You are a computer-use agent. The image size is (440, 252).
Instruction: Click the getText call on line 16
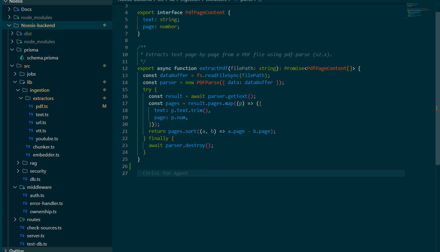click(238, 96)
